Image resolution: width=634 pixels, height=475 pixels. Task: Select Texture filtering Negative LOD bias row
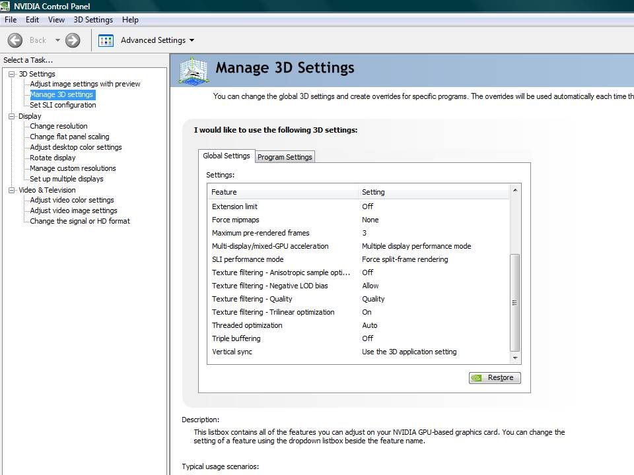(x=358, y=286)
